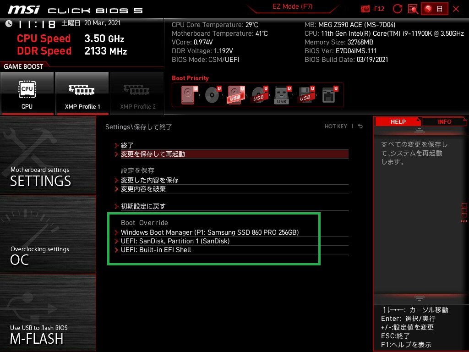Click the arrow beside 終了
Image resolution: width=469 pixels, height=352 pixels.
pos(116,145)
